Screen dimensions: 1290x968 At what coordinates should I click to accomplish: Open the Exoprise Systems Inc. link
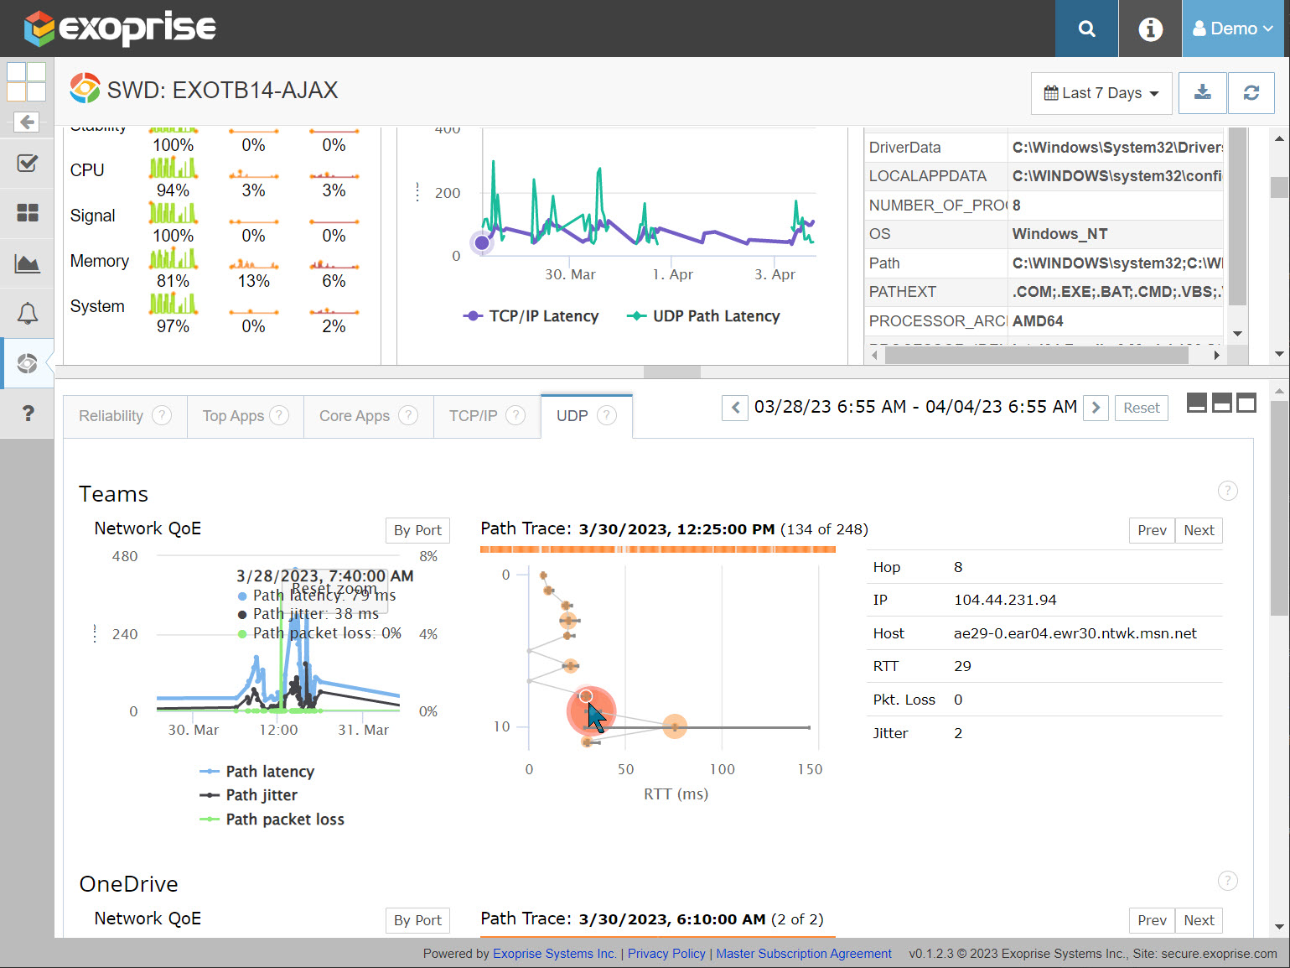point(554,954)
